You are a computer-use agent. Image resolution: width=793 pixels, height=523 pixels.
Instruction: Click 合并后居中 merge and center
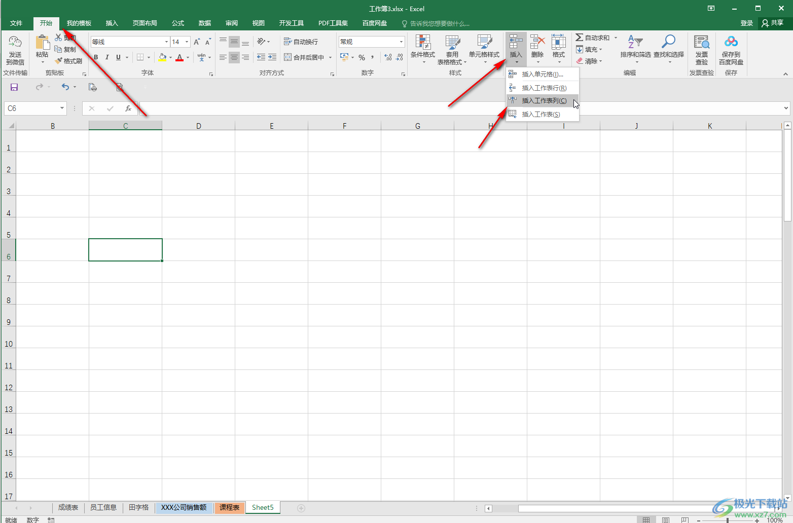[x=304, y=57]
